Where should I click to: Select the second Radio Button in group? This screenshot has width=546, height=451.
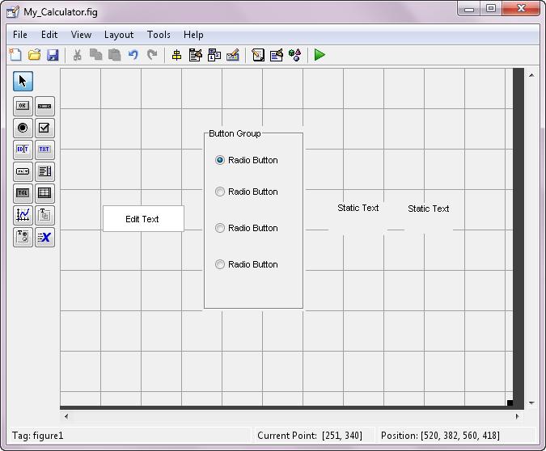pos(247,192)
